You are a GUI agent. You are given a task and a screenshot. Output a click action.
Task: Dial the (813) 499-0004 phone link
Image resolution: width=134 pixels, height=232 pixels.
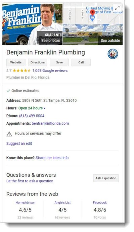coord(32,116)
